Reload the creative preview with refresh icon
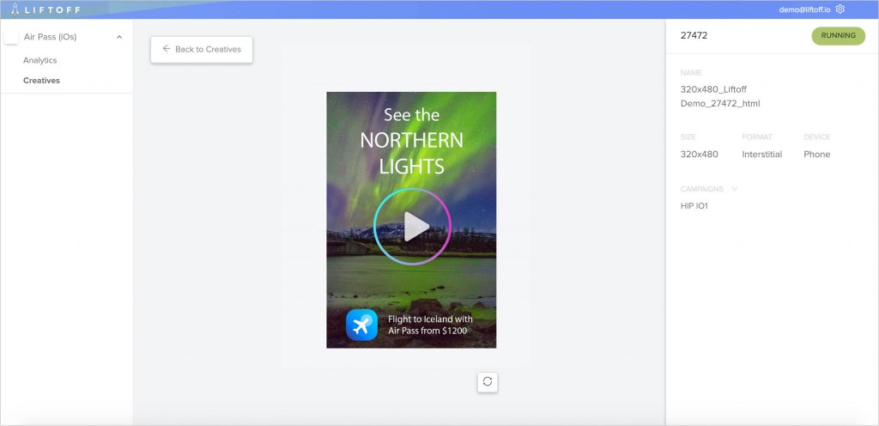 (488, 381)
